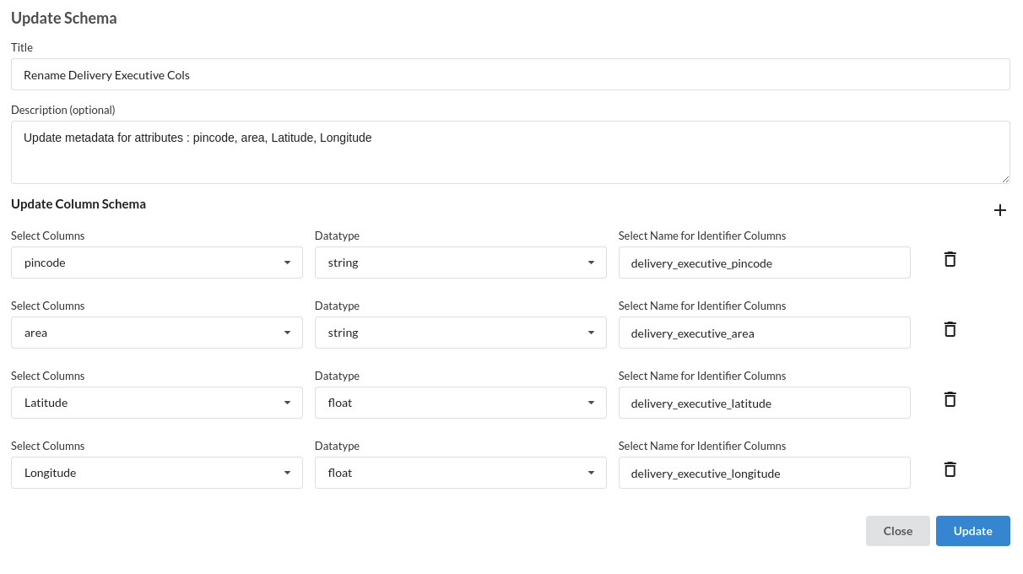Open float datatype dropdown for Longitude
The height and width of the screenshot is (574, 1023).
coord(461,473)
